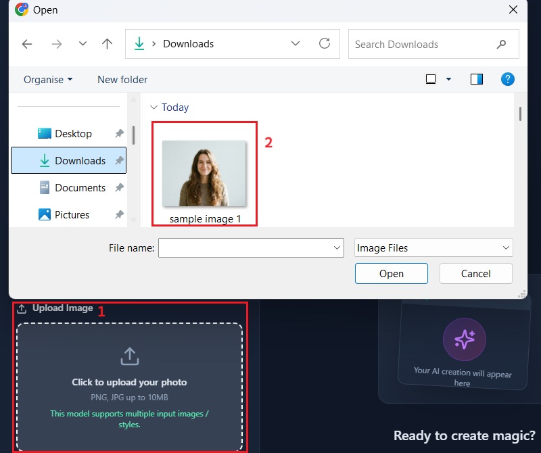The width and height of the screenshot is (541, 453).
Task: Select the sample image 1 thumbnail
Action: pos(204,173)
